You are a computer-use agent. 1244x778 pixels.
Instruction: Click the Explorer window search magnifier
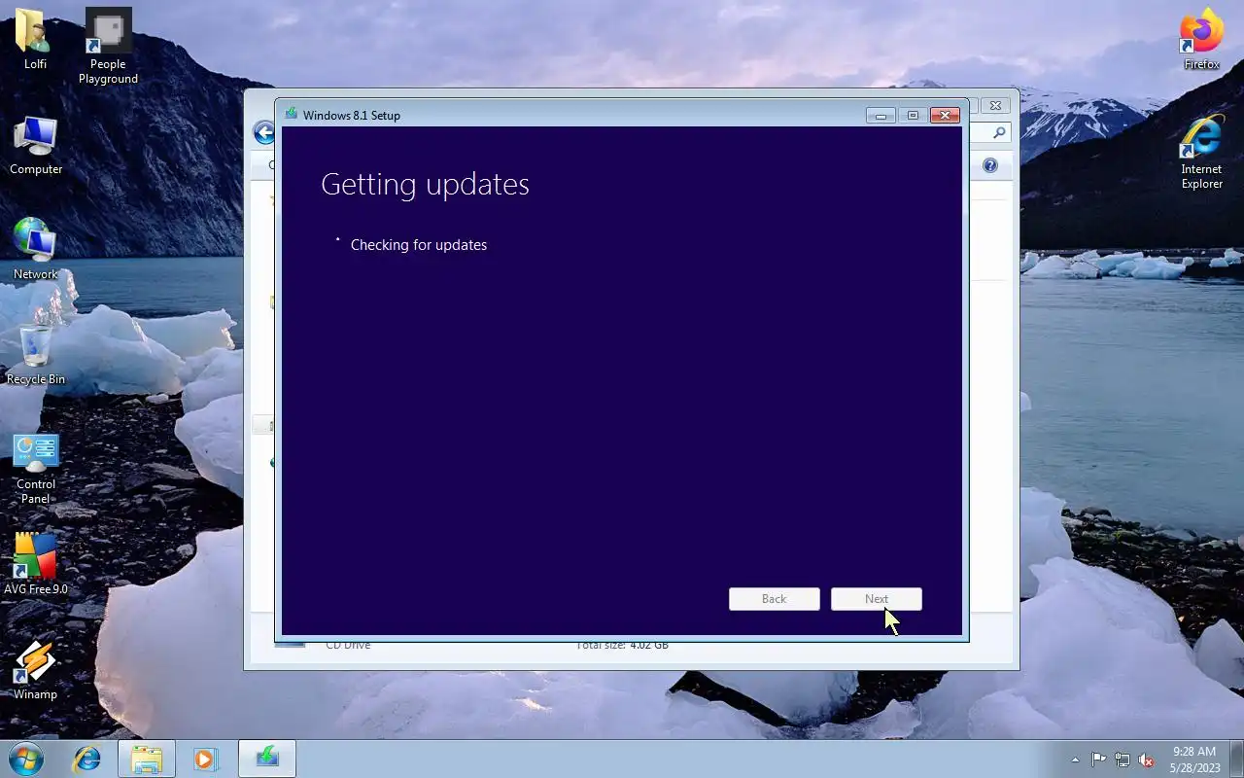998,132
